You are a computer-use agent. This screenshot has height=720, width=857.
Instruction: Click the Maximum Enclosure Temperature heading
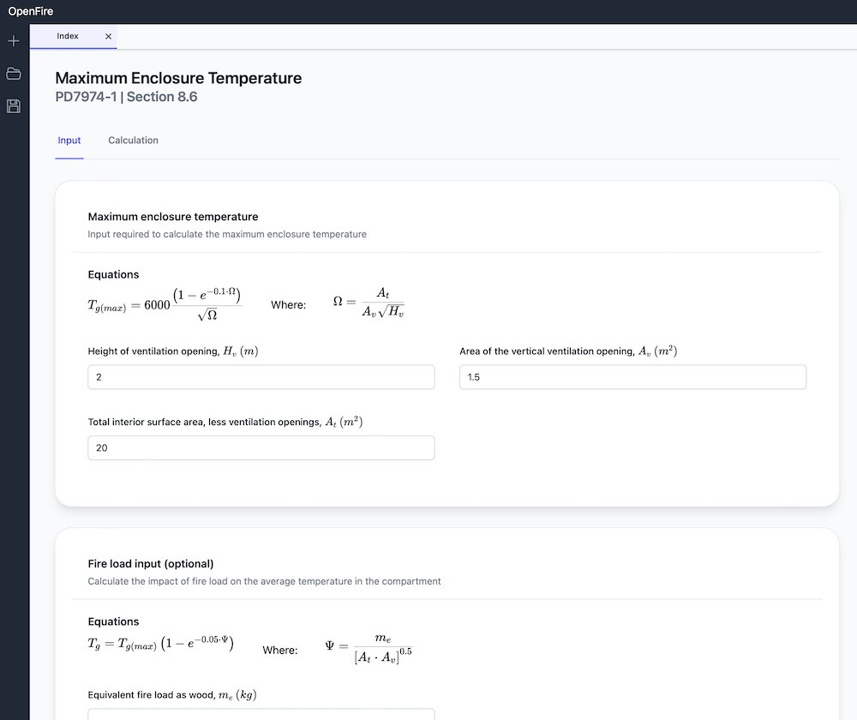(178, 78)
